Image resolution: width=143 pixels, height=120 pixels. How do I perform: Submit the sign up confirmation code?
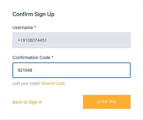click(107, 102)
